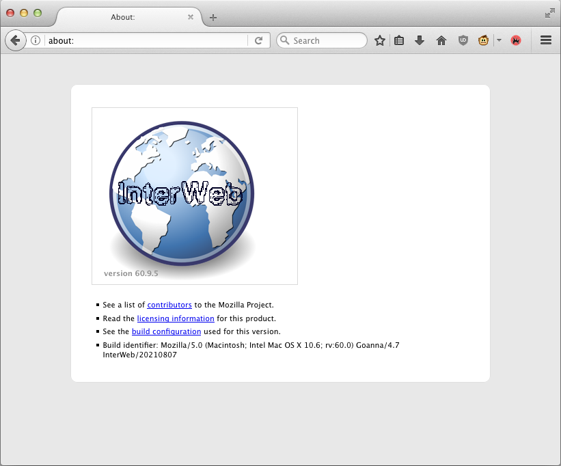Click the home page icon

441,40
